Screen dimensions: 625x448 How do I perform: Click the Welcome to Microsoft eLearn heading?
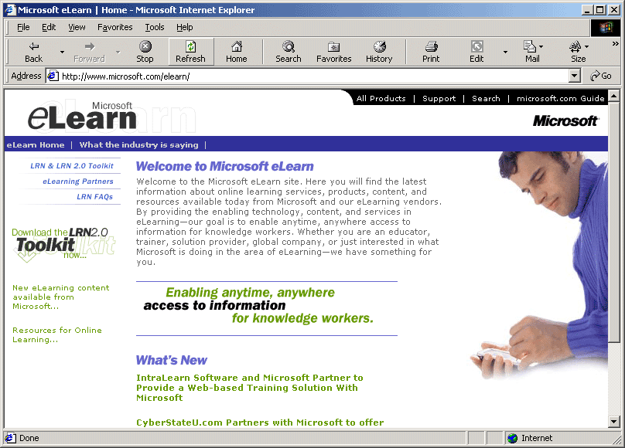[225, 166]
